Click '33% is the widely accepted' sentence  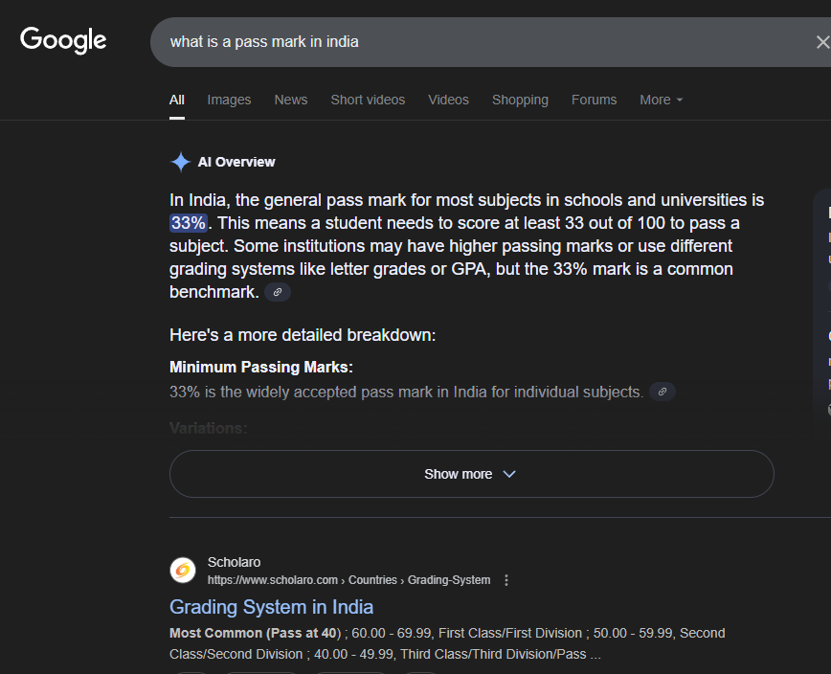[406, 393]
